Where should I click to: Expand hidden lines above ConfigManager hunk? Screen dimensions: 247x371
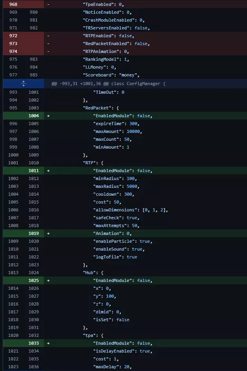coord(24,84)
